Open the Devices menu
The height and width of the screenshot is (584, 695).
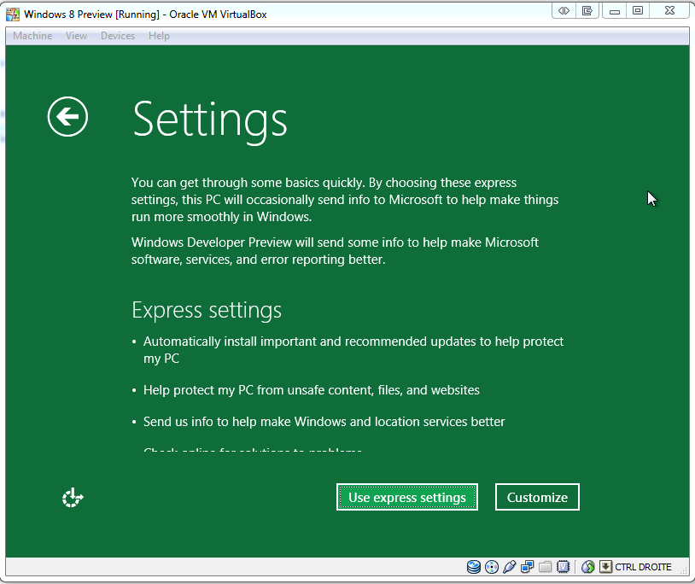pyautogui.click(x=118, y=36)
